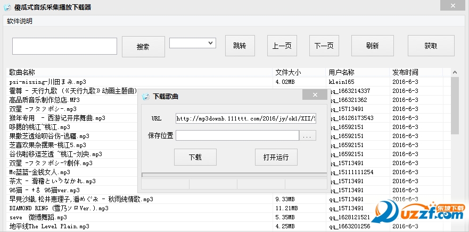The width and height of the screenshot is (469, 232).
Task: Click the browse "..." save location button
Action: tap(308, 136)
